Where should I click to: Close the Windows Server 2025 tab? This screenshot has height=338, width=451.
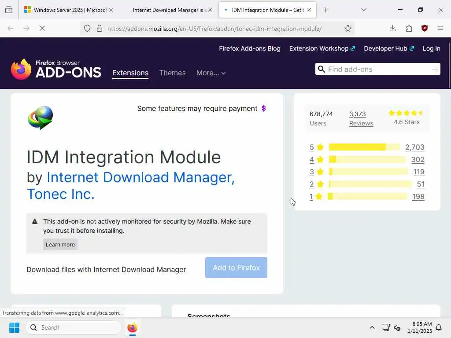[111, 10]
